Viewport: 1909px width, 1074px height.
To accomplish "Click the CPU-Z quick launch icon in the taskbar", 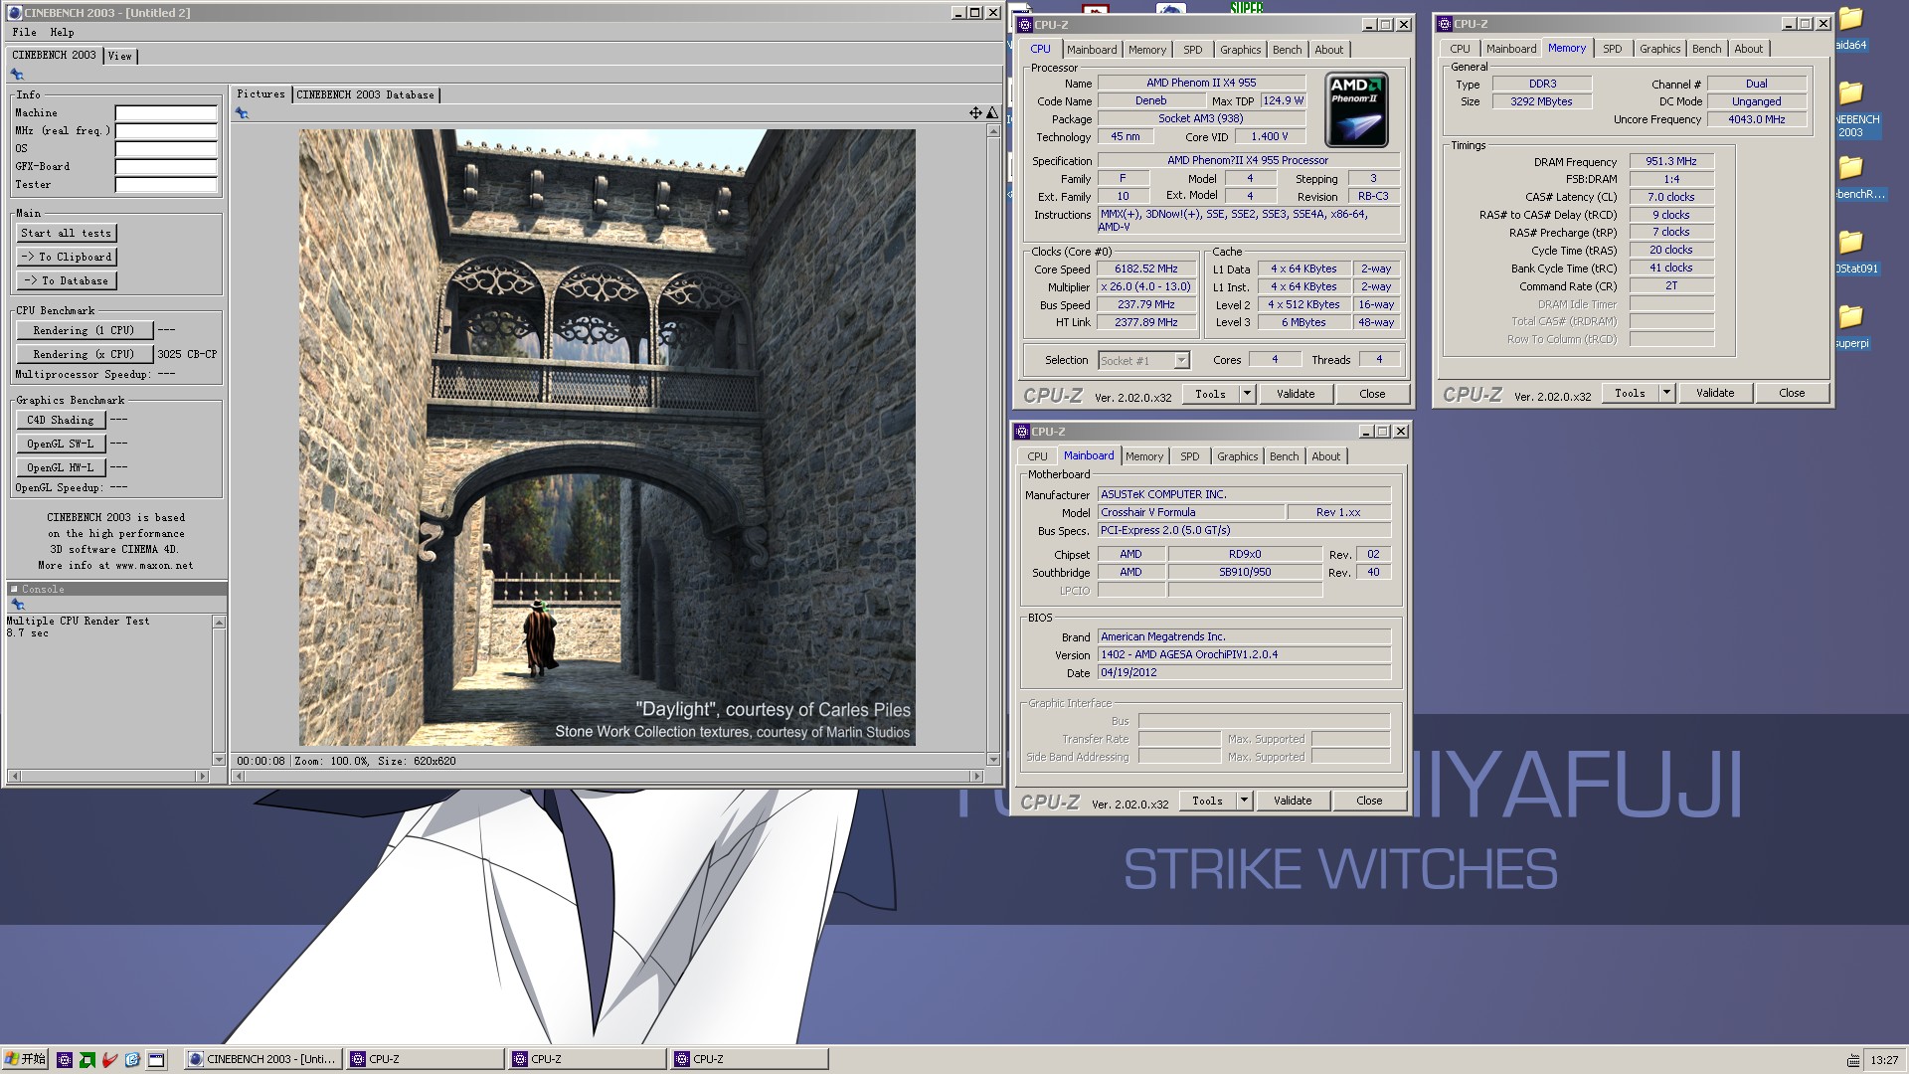I will [65, 1060].
